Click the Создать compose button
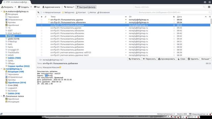 [24, 7]
